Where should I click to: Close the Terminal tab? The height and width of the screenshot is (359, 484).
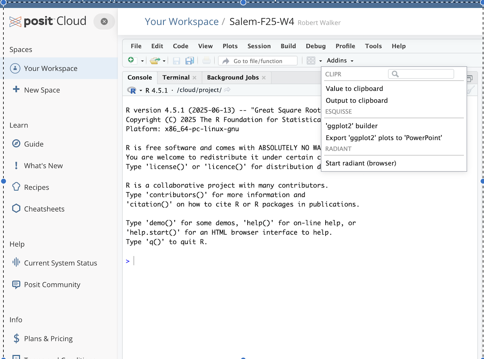point(194,78)
